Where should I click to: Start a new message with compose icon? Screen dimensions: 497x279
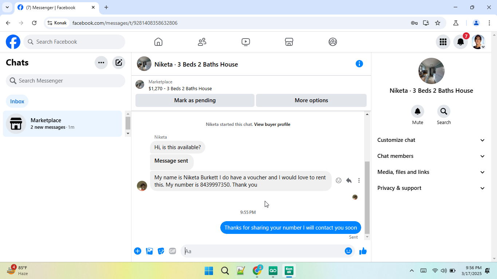click(119, 63)
